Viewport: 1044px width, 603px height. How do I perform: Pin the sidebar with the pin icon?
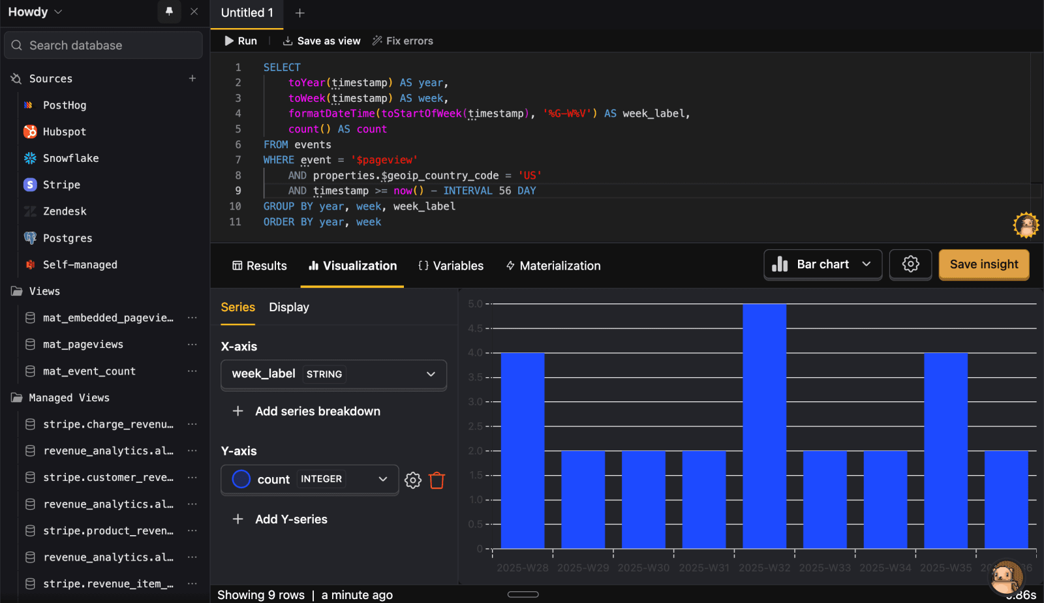tap(169, 12)
